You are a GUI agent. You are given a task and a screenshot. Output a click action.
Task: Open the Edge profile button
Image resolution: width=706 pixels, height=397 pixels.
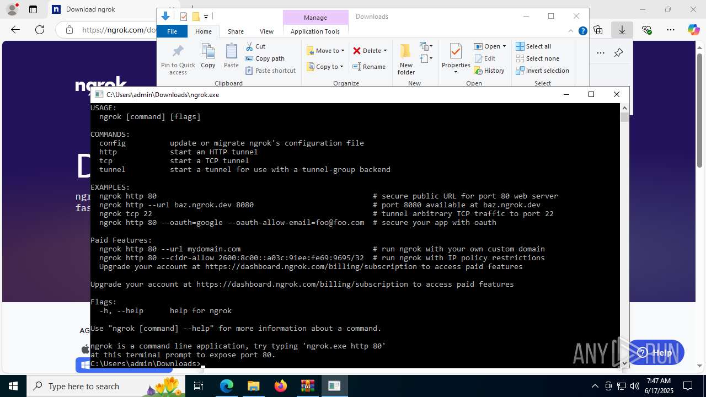tap(12, 9)
